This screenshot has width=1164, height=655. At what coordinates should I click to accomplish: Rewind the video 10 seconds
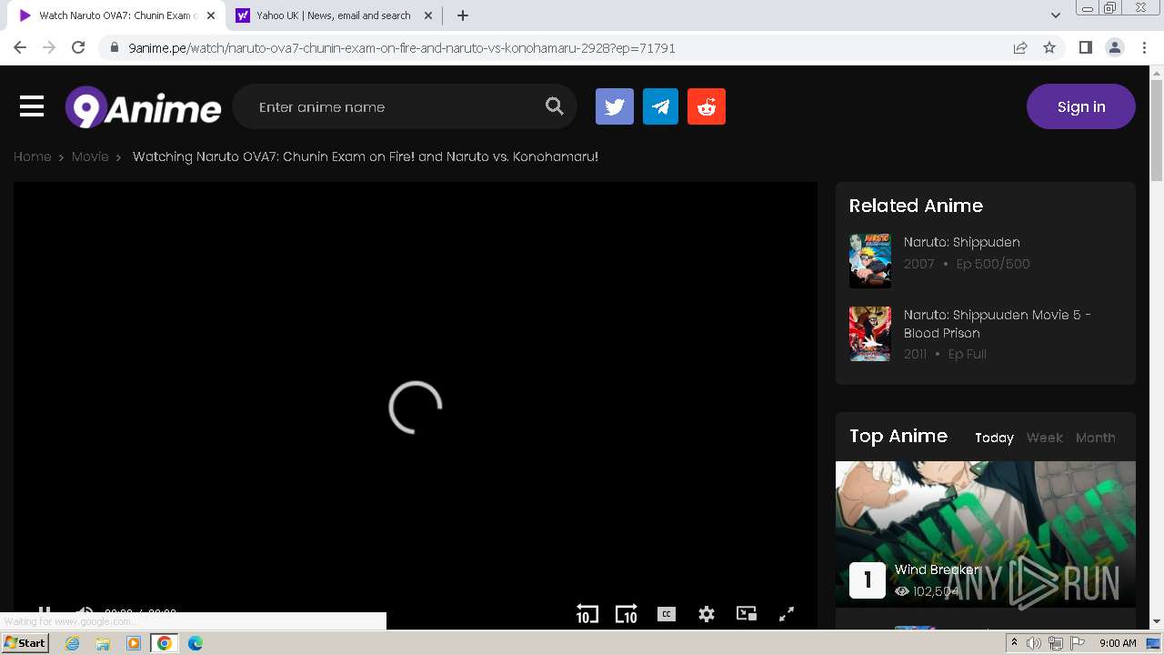coord(587,614)
